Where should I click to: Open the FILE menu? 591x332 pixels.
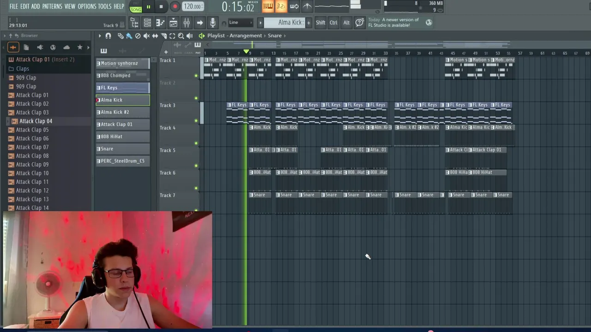pos(13,6)
